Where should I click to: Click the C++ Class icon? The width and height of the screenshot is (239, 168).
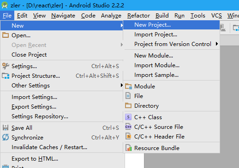(x=128, y=117)
